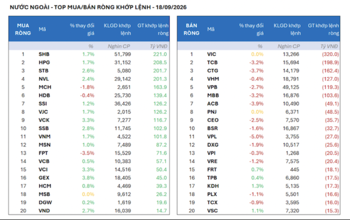350x220 pixels.
Task: Select the MSN ticker
Action: click(x=44, y=145)
